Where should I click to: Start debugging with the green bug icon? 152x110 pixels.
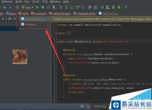[x=43, y=7]
